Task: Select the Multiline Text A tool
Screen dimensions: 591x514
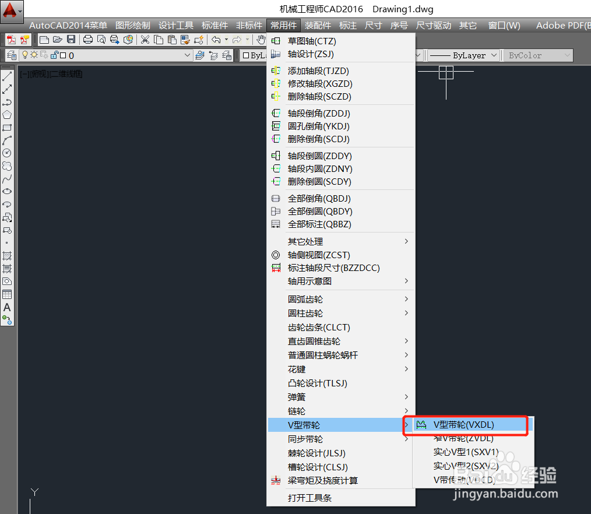Action: [7, 308]
